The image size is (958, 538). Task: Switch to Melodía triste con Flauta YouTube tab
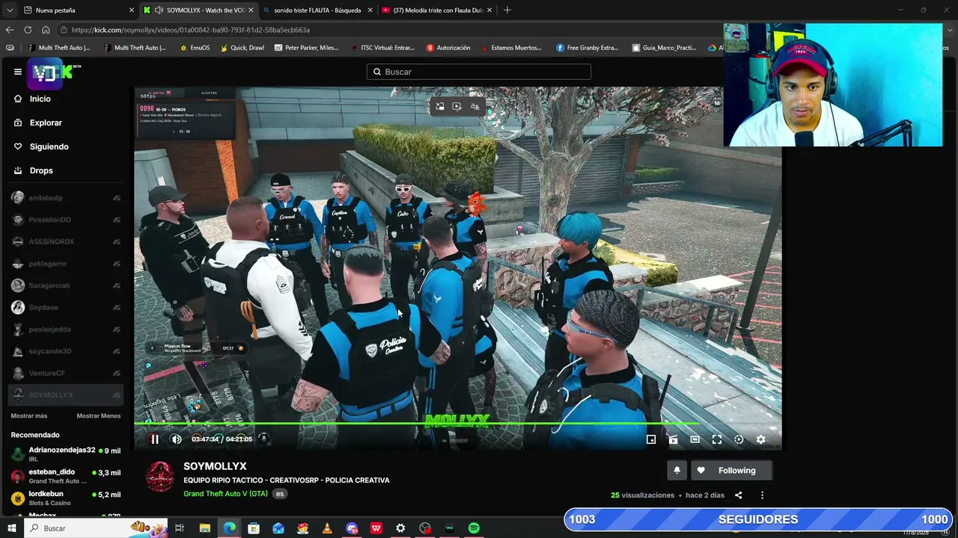point(438,10)
